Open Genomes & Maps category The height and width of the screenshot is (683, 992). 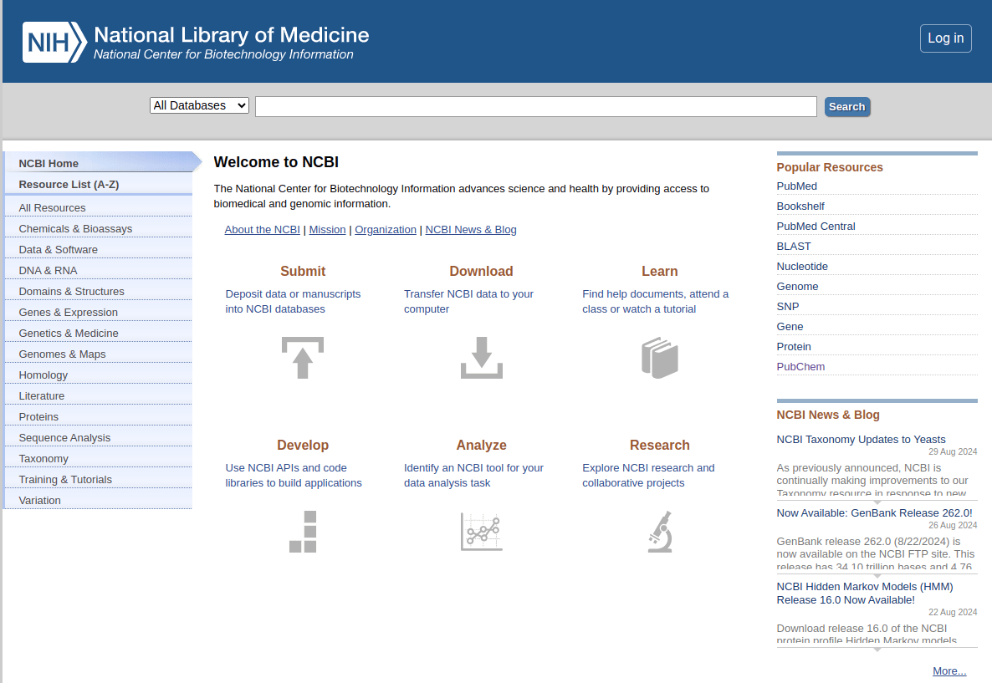click(x=98, y=354)
